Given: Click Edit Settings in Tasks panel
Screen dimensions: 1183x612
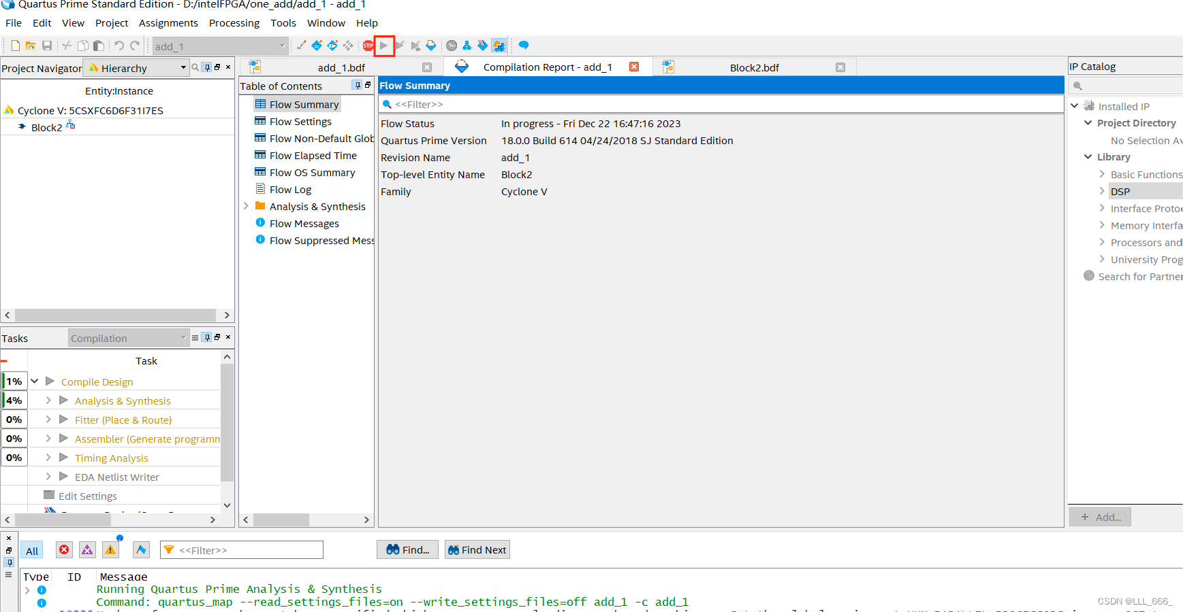Looking at the screenshot, I should coord(88,496).
